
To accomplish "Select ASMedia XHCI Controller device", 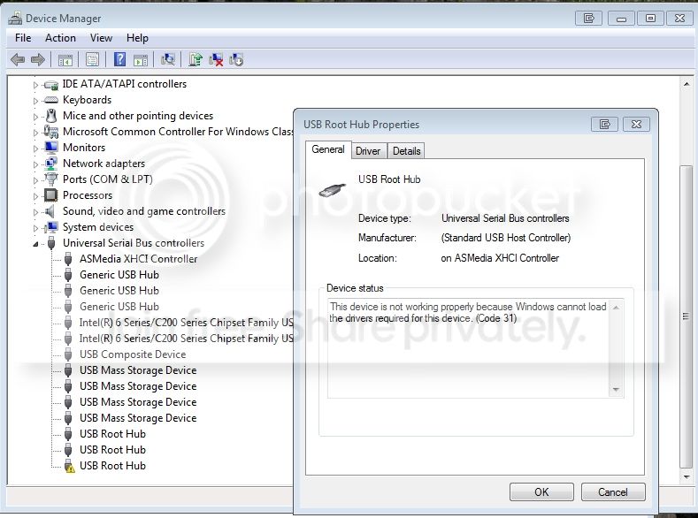I will pos(138,259).
